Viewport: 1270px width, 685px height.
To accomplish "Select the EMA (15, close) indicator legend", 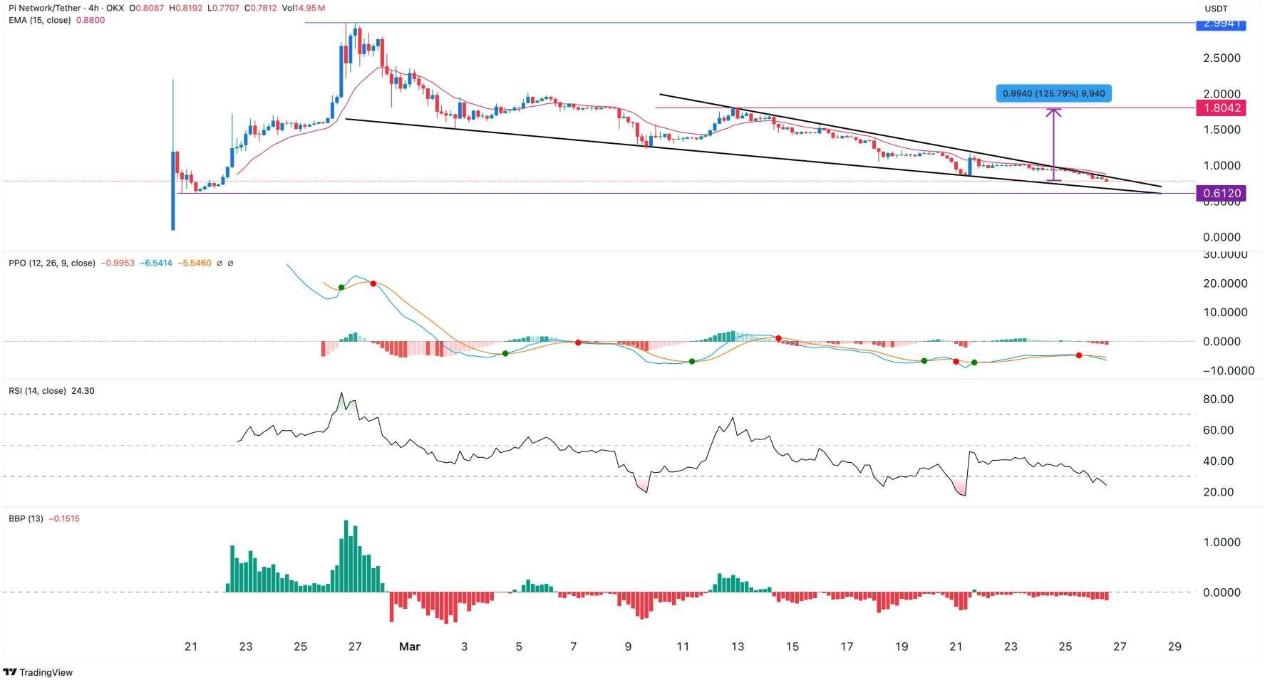I will tap(39, 21).
